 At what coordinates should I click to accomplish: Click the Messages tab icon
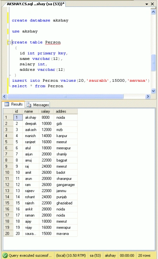click(29, 105)
